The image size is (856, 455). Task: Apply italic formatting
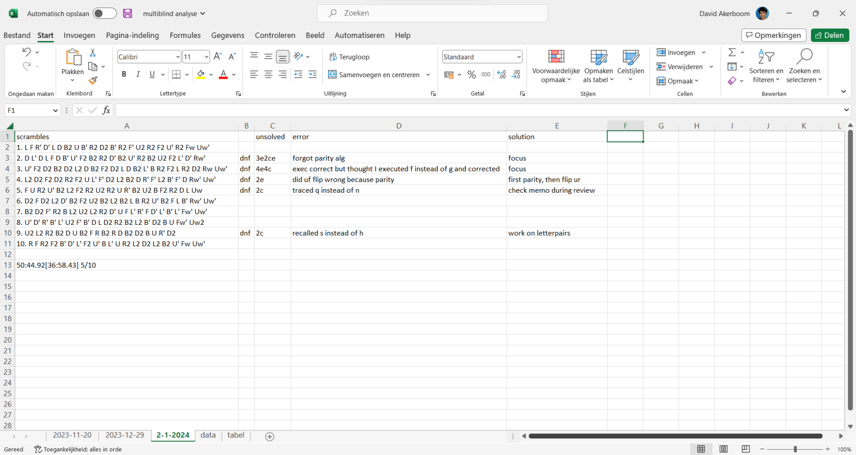(x=138, y=74)
